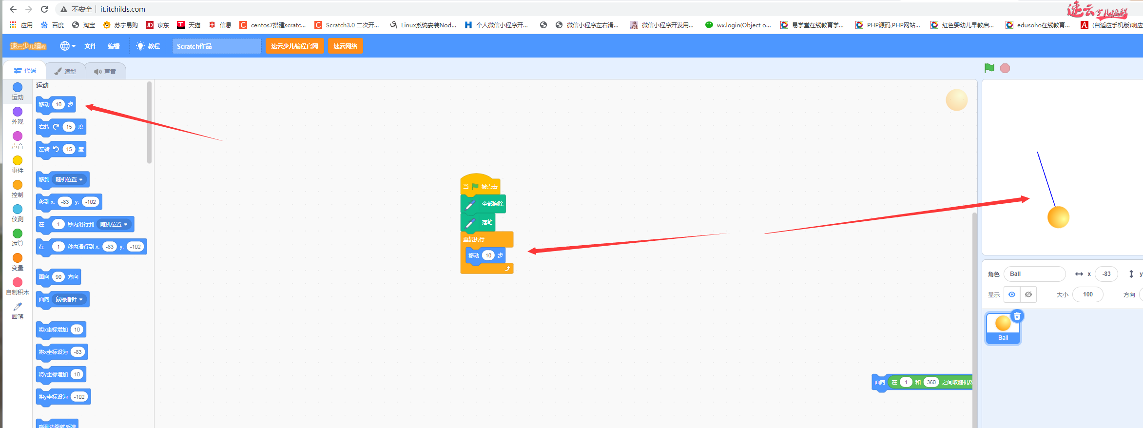Select the Ball sprite thumbnail

(x=1003, y=327)
